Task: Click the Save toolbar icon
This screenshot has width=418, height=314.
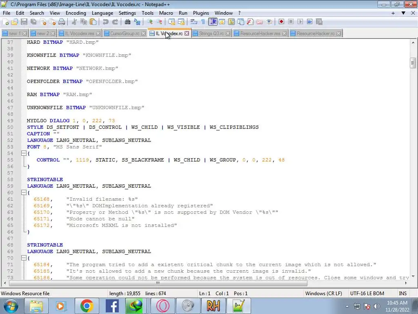Action: pyautogui.click(x=24, y=22)
